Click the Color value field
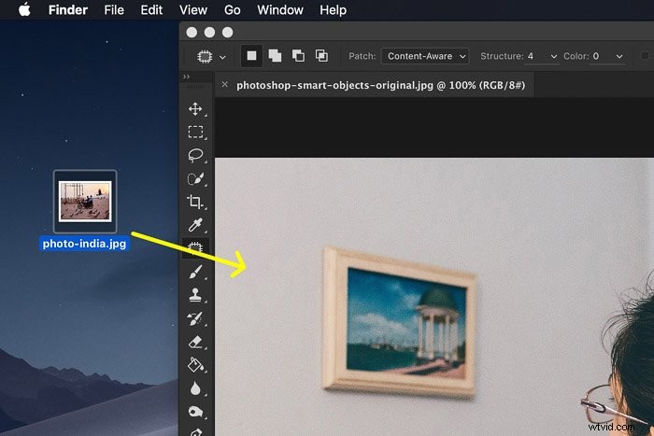Image resolution: width=654 pixels, height=436 pixels. [x=601, y=56]
